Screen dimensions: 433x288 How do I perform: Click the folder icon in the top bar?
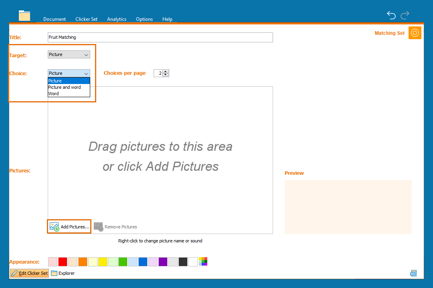(24, 16)
